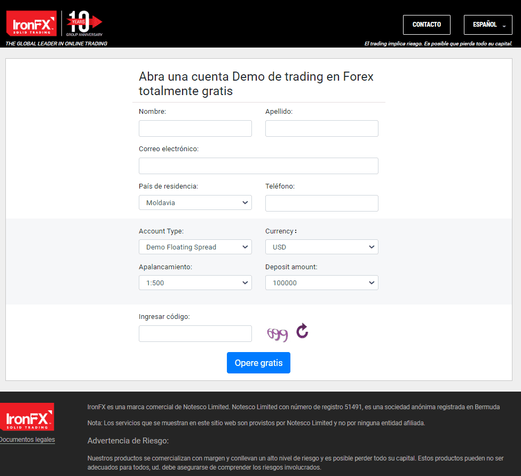Open the Documentos legales link
Screen dimensions: 521x476
(27, 440)
